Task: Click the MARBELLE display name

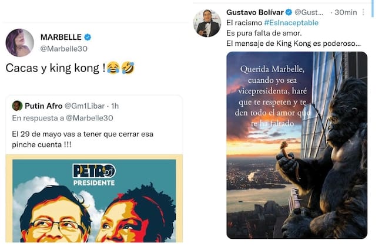Action: pos(61,37)
